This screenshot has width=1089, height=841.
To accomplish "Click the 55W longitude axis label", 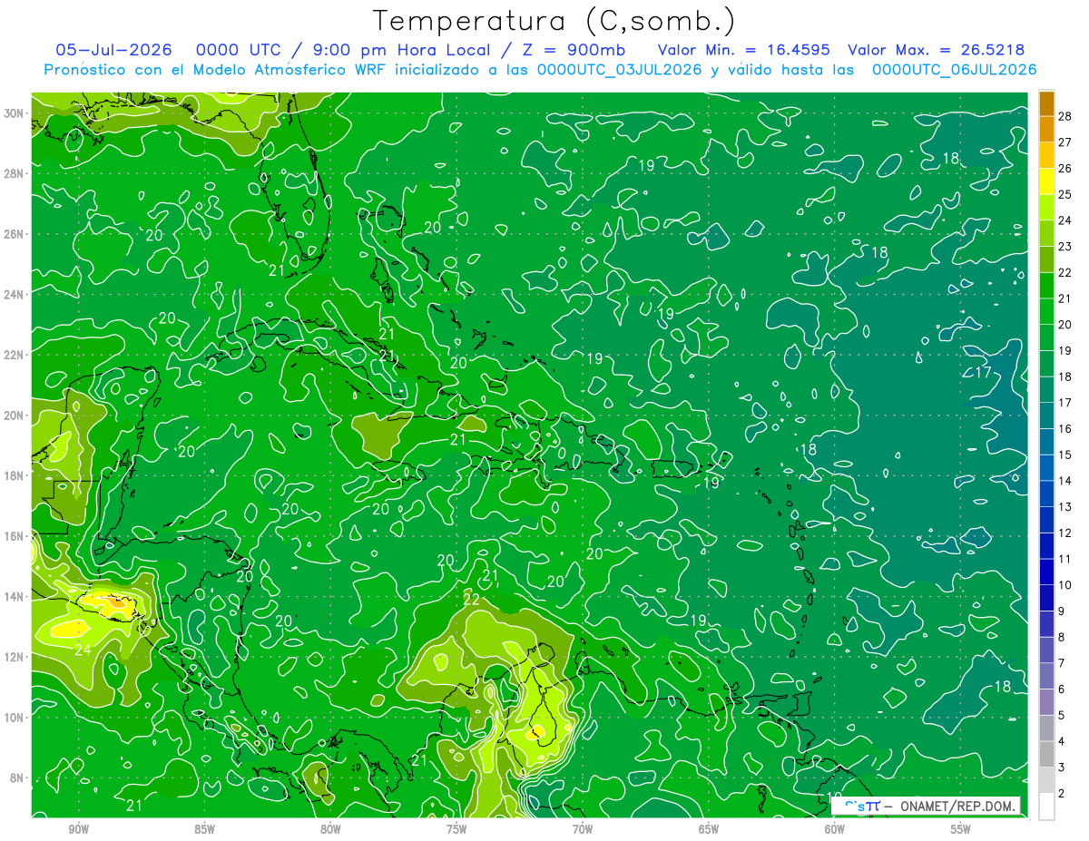I will point(961,829).
